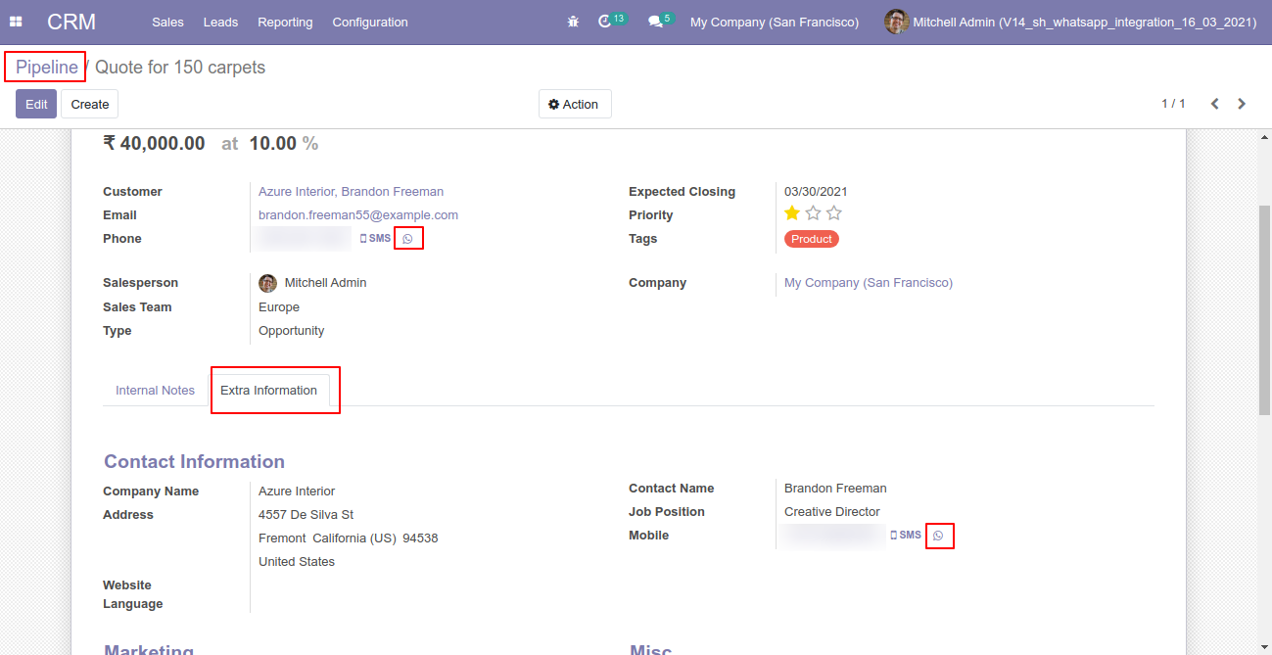This screenshot has height=655, width=1272.
Task: Open My Company (San Francisco) switcher
Action: 775,22
